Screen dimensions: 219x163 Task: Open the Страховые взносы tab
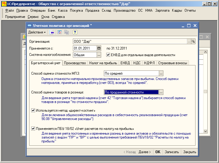[x=173, y=63]
